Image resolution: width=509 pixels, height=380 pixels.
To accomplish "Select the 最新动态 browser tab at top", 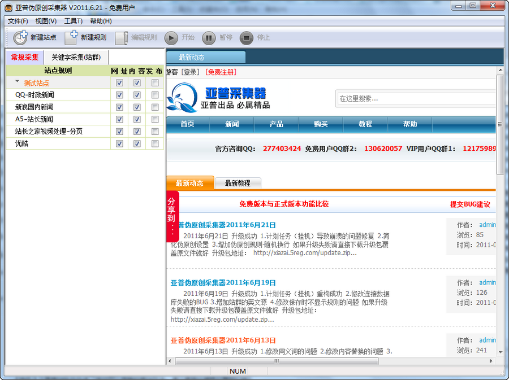I will pos(206,58).
